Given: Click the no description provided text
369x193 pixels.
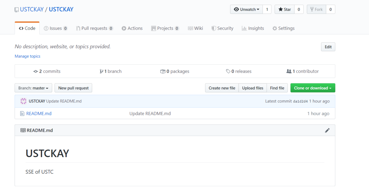Looking at the screenshot, I should [x=63, y=47].
